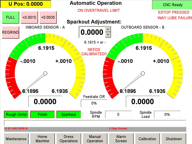Switch to Manual Operation mode
This screenshot has width=192, height=144.
click(x=95, y=139)
